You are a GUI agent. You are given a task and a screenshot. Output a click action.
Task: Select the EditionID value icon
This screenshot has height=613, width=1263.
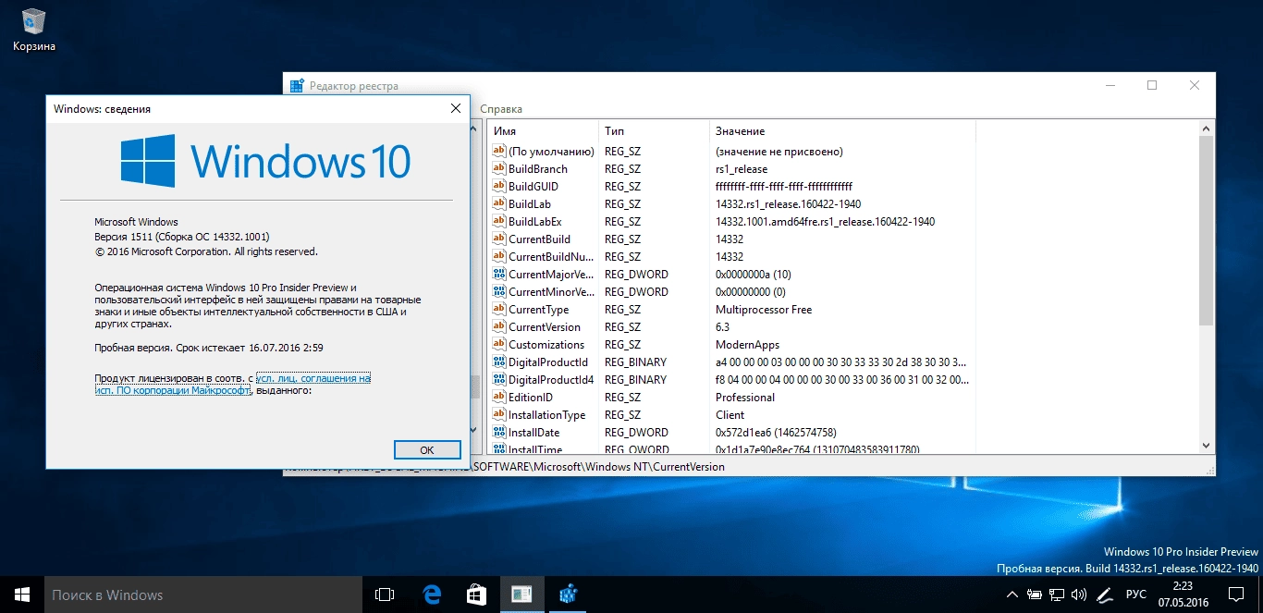click(498, 398)
